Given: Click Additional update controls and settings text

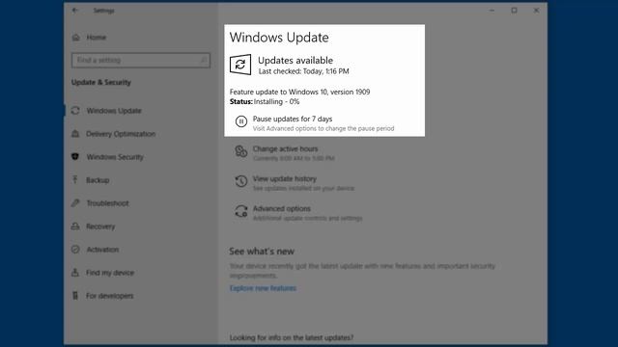Looking at the screenshot, I should click(x=308, y=219).
